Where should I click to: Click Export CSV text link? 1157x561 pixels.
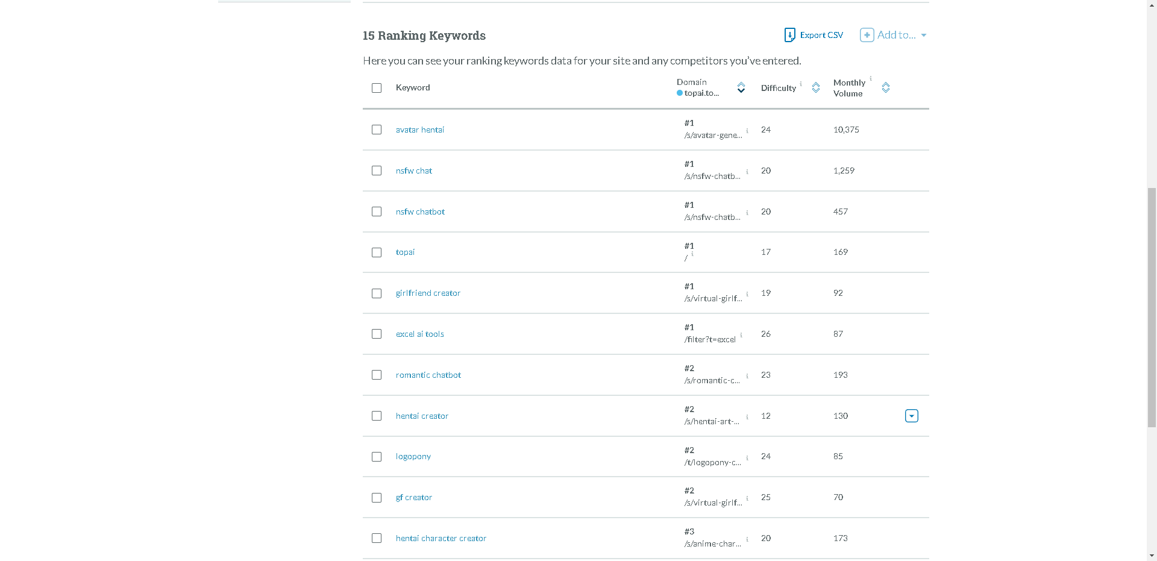821,35
